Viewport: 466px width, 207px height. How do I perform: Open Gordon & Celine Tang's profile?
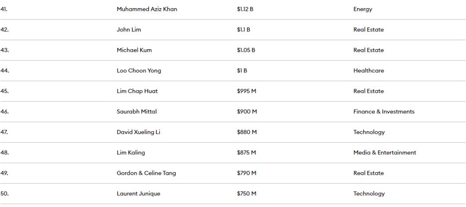pyautogui.click(x=146, y=173)
